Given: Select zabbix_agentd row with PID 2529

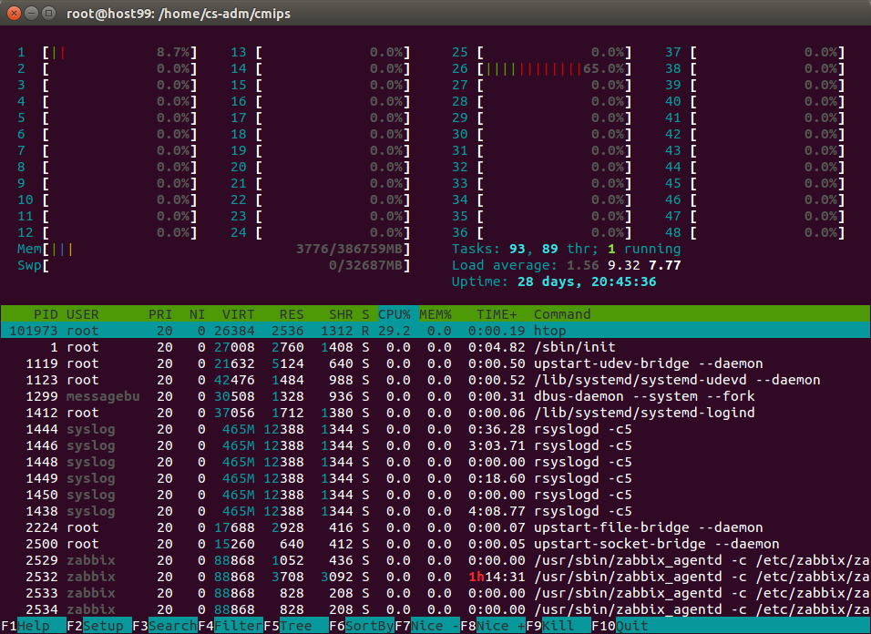Looking at the screenshot, I should 435,560.
